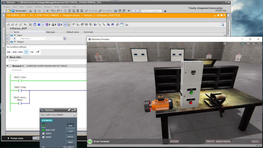
Task: Click the Split editor horizontally icon
Action: click(x=134, y=11)
